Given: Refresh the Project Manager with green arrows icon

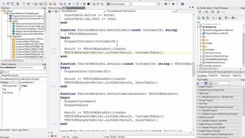Looking at the screenshot, I should (199, 18).
